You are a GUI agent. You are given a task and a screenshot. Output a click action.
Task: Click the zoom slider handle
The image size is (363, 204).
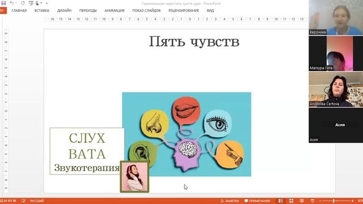click(334, 201)
